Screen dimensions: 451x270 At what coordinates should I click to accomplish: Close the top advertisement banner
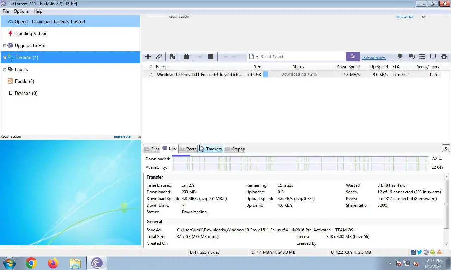pos(423,17)
